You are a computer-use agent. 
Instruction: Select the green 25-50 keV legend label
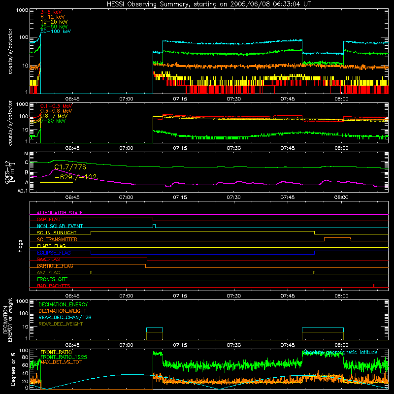(54, 27)
